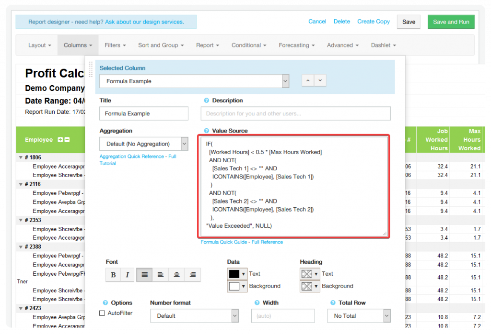Click Value Source help icon

(x=206, y=131)
